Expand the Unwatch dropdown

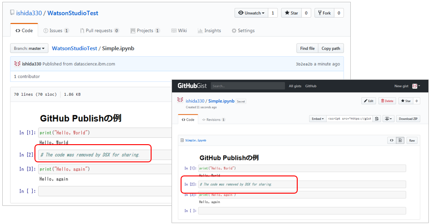[251, 13]
